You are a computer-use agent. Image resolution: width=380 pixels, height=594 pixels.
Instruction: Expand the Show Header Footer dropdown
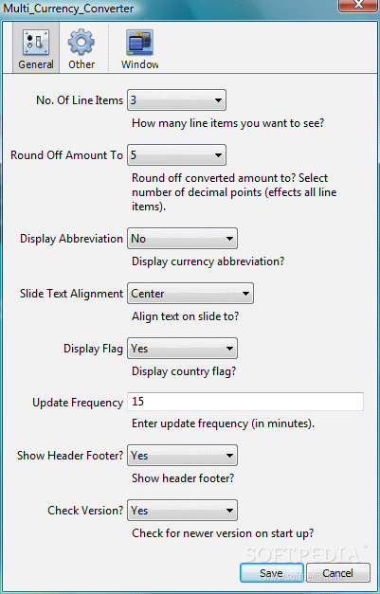point(182,456)
